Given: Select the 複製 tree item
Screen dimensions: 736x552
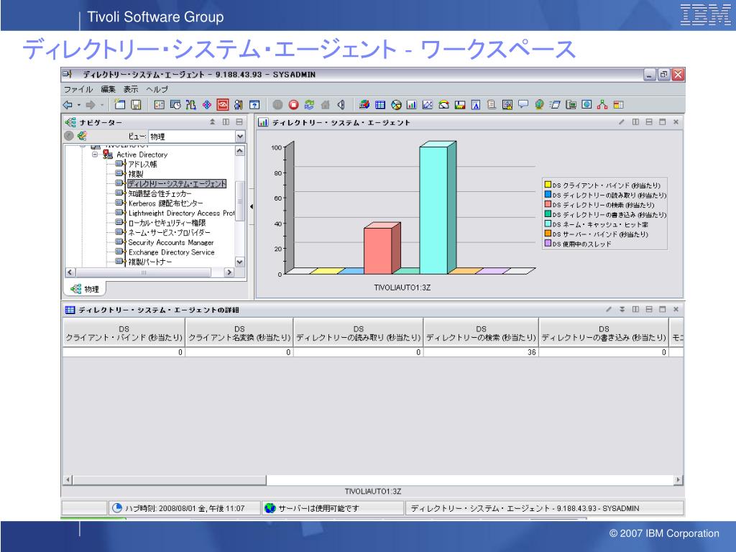Looking at the screenshot, I should [x=136, y=174].
